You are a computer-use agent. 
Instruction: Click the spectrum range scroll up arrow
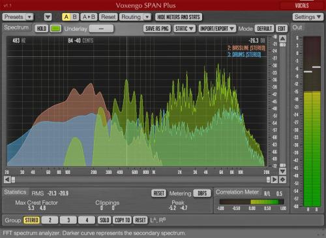(282, 39)
